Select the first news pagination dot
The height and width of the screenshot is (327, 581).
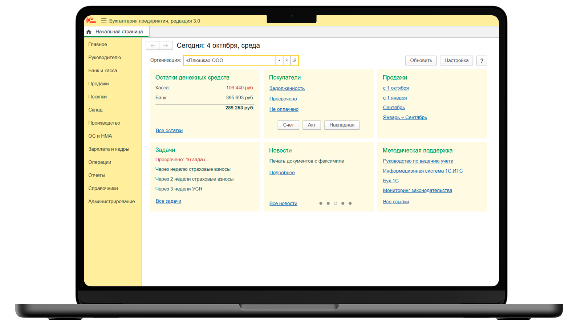click(321, 203)
